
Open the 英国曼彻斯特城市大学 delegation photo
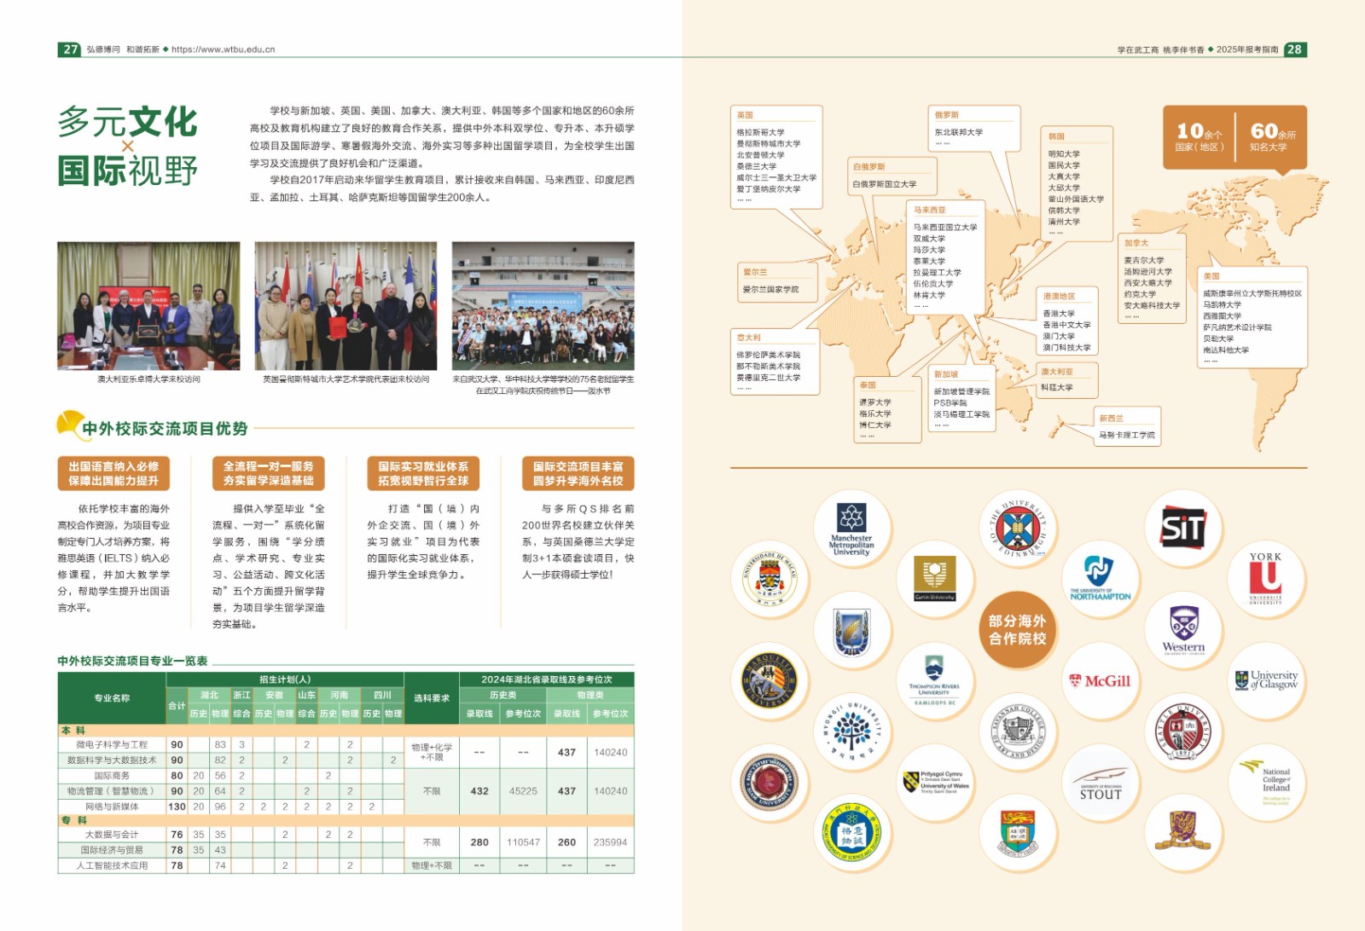pos(346,305)
